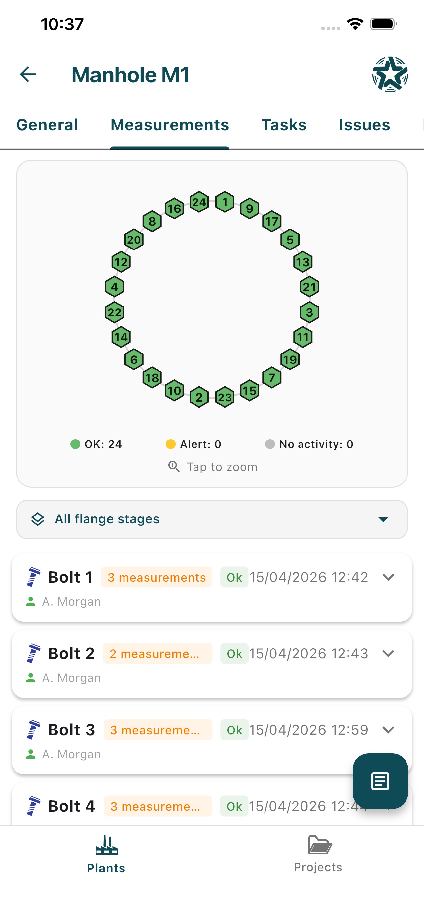
Task: Tap the yellow Alert legend dot
Action: [170, 444]
